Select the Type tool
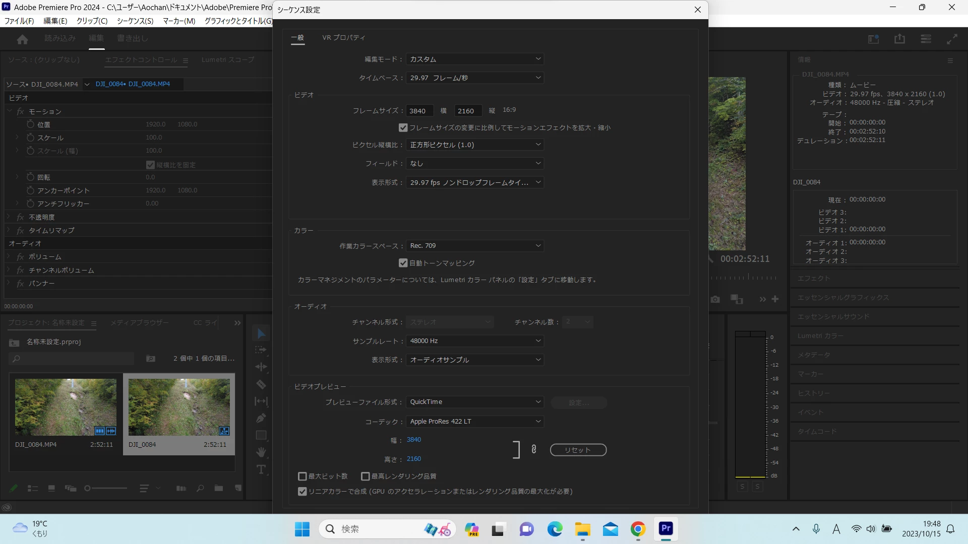 tap(261, 469)
